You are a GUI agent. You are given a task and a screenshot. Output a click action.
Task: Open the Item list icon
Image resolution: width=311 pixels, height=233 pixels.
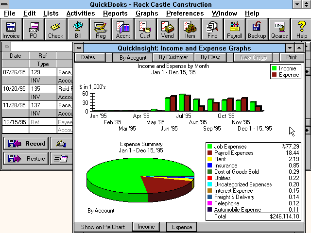pos(190,30)
